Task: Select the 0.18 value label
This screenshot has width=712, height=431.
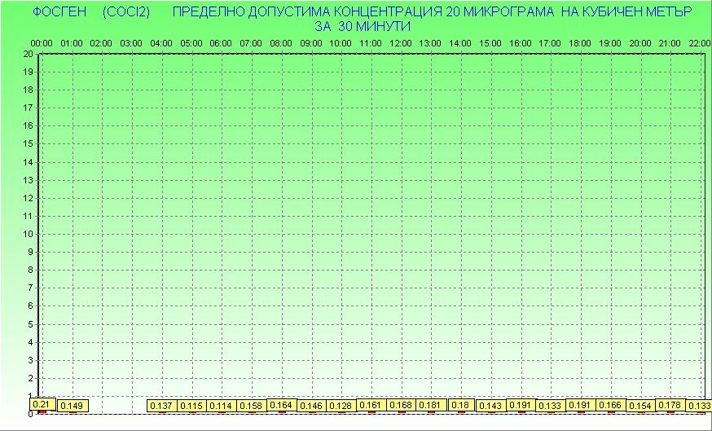Action: 461,405
